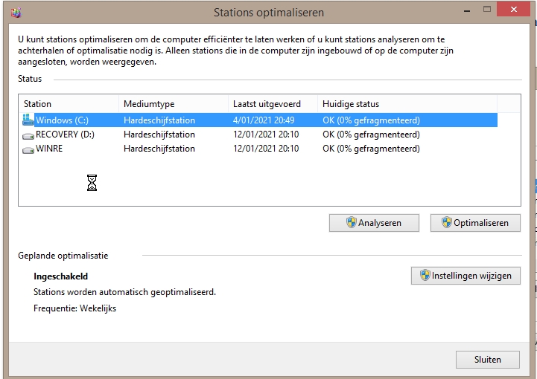This screenshot has width=537, height=379.
Task: Click the RECOVERY (D:) drive icon
Action: pos(28,135)
